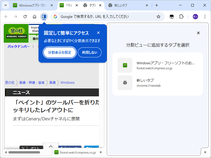Open the three-dot Chrome menu

pos(205,16)
